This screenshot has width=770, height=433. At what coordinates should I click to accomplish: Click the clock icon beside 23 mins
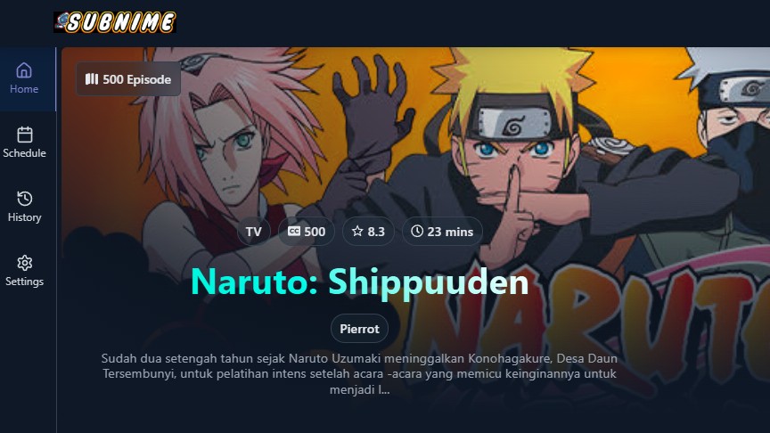pos(416,231)
